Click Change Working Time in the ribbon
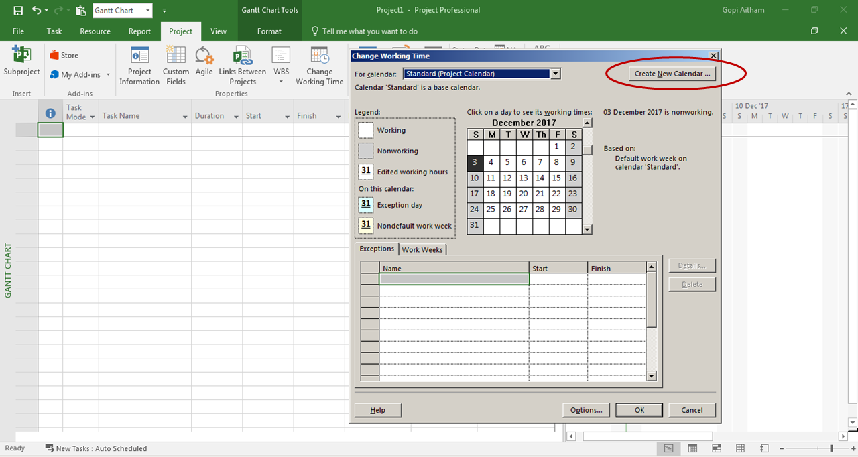The width and height of the screenshot is (858, 457). point(319,66)
